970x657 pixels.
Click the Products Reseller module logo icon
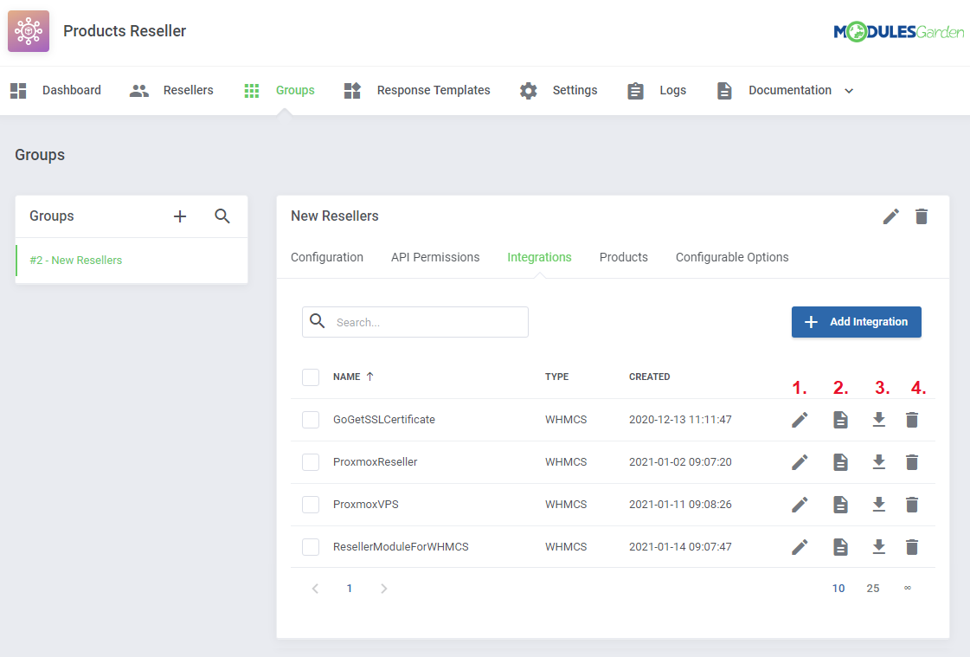[x=29, y=31]
